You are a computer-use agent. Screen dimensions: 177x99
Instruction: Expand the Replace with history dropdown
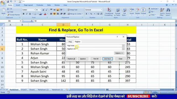123,49
